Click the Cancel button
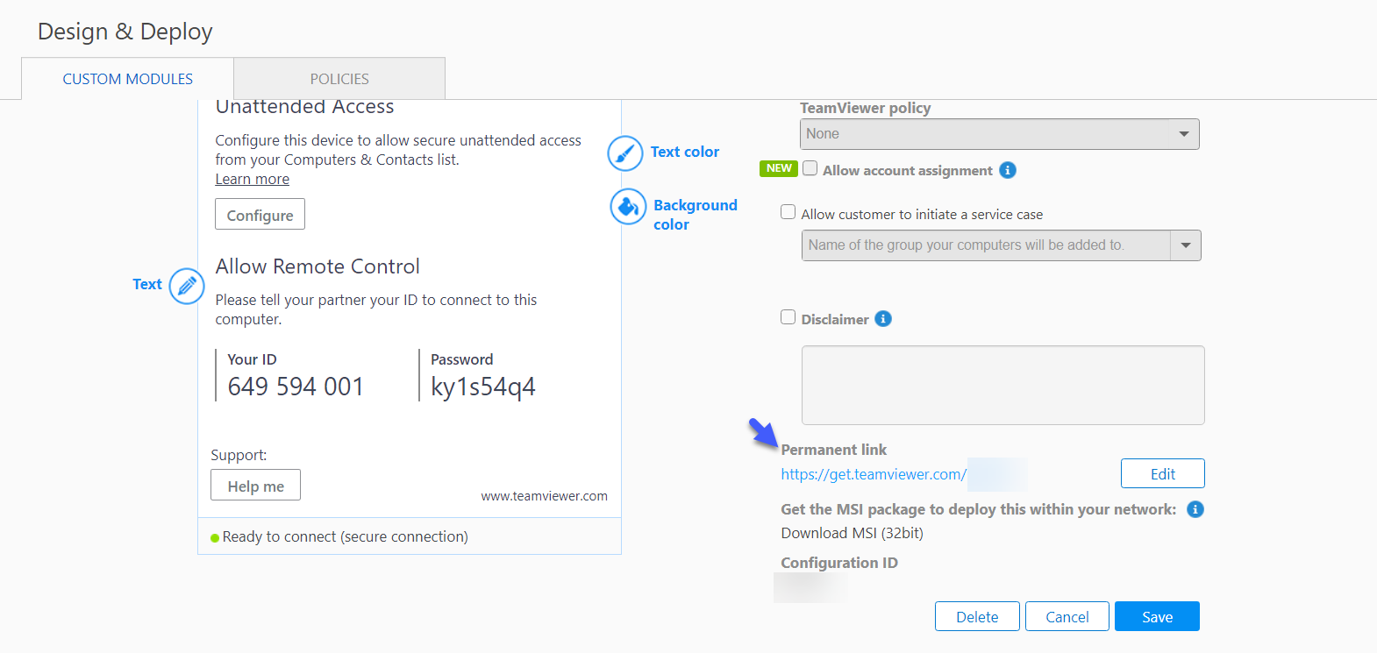Image resolution: width=1377 pixels, height=653 pixels. coord(1067,616)
